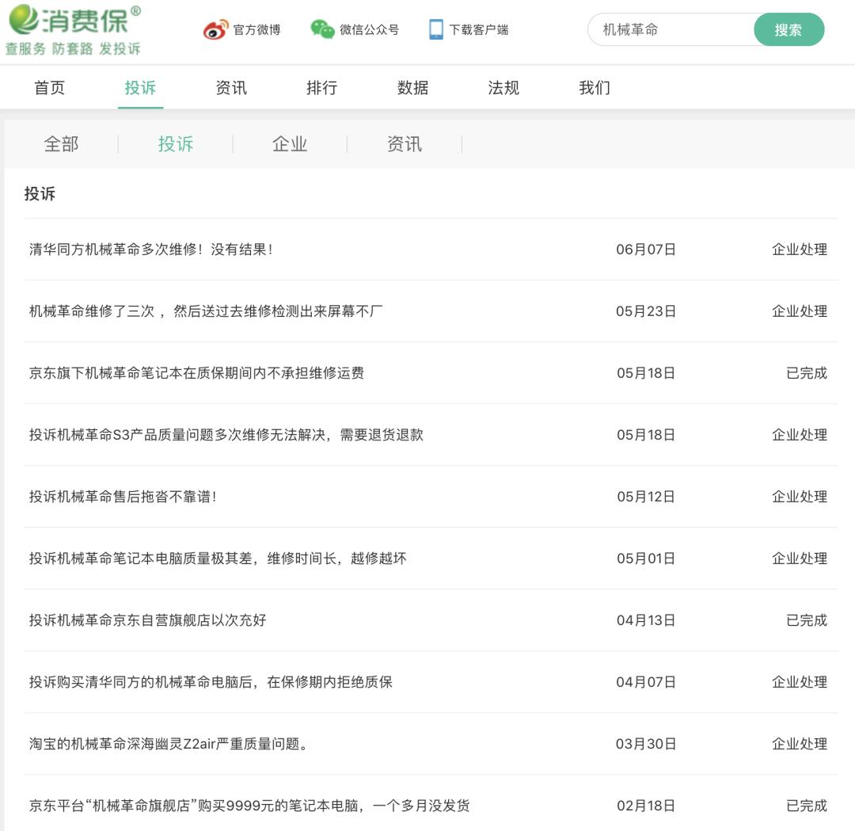Open 资讯 in main navigation bar
Image resolution: width=855 pixels, height=831 pixels.
tap(231, 87)
